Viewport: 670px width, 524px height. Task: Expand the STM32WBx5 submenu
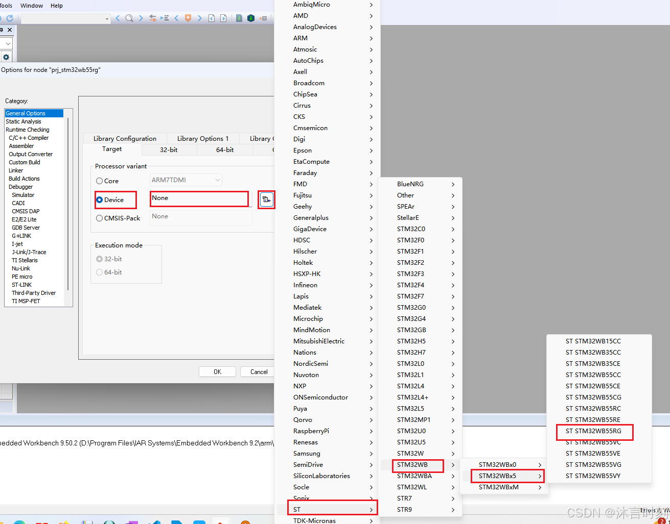click(504, 476)
